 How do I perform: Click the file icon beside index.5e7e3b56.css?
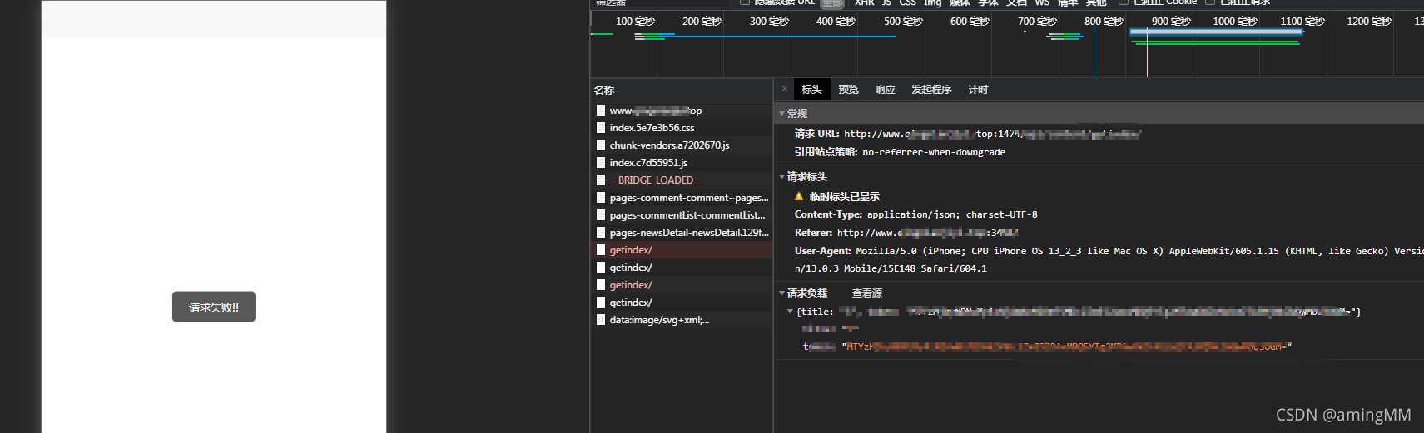(600, 128)
